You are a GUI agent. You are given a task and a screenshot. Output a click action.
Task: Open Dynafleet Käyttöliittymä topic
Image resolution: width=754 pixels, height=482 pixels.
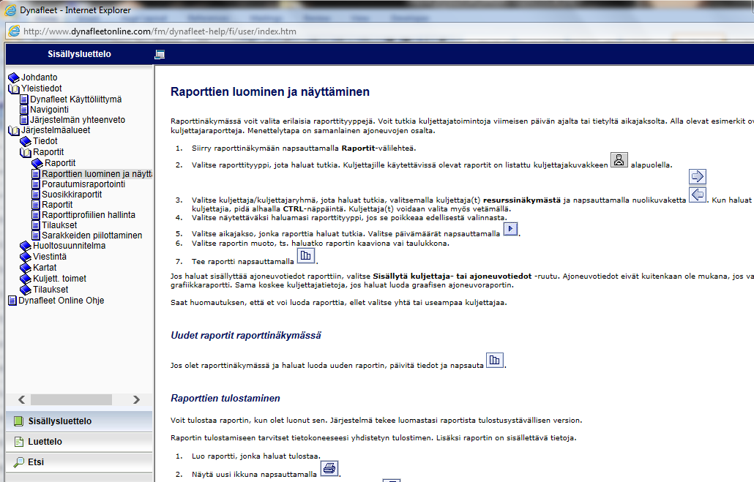click(75, 99)
